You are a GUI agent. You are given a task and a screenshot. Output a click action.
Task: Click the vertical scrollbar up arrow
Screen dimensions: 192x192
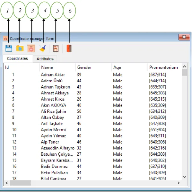coord(185,66)
